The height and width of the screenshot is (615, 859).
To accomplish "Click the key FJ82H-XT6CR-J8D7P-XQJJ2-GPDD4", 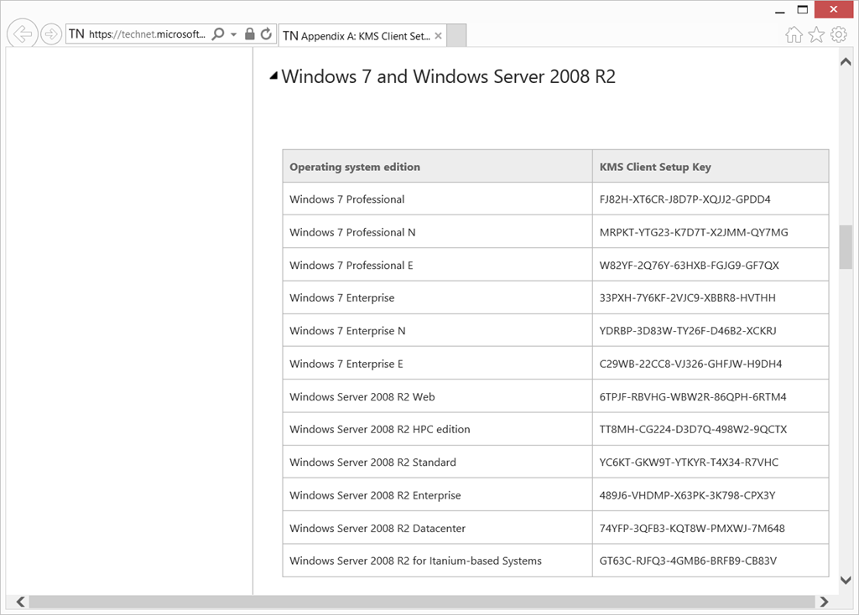I will (x=685, y=199).
